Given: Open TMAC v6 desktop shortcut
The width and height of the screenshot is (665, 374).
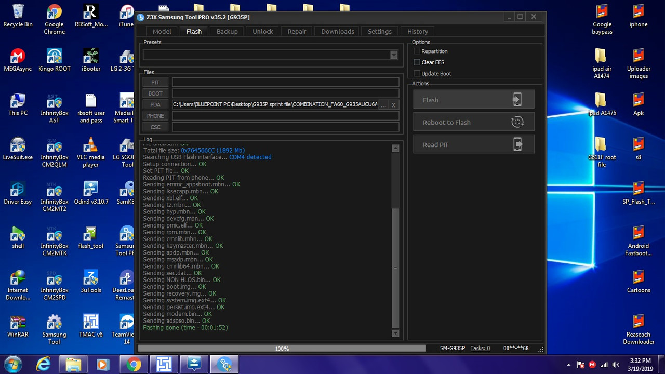Looking at the screenshot, I should tap(91, 326).
